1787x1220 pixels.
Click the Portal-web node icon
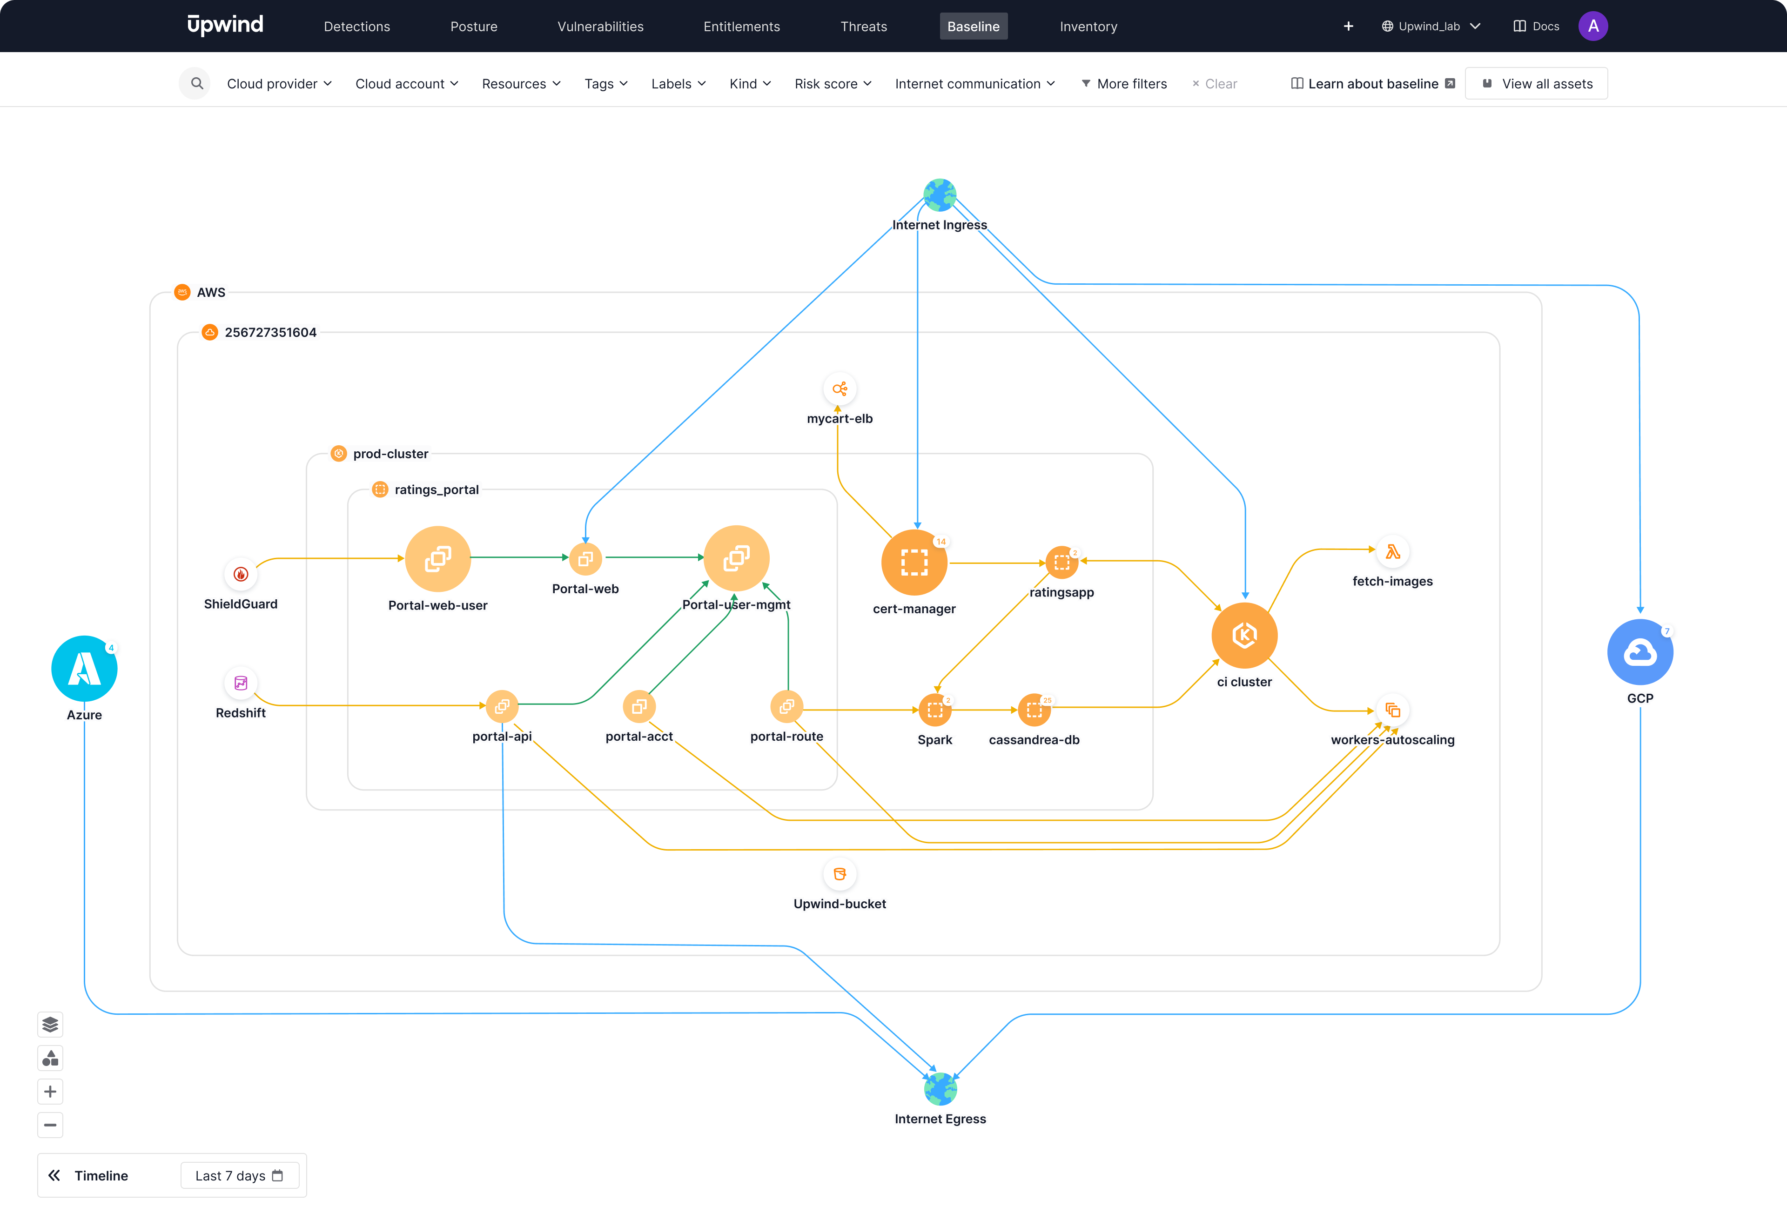pos(585,559)
